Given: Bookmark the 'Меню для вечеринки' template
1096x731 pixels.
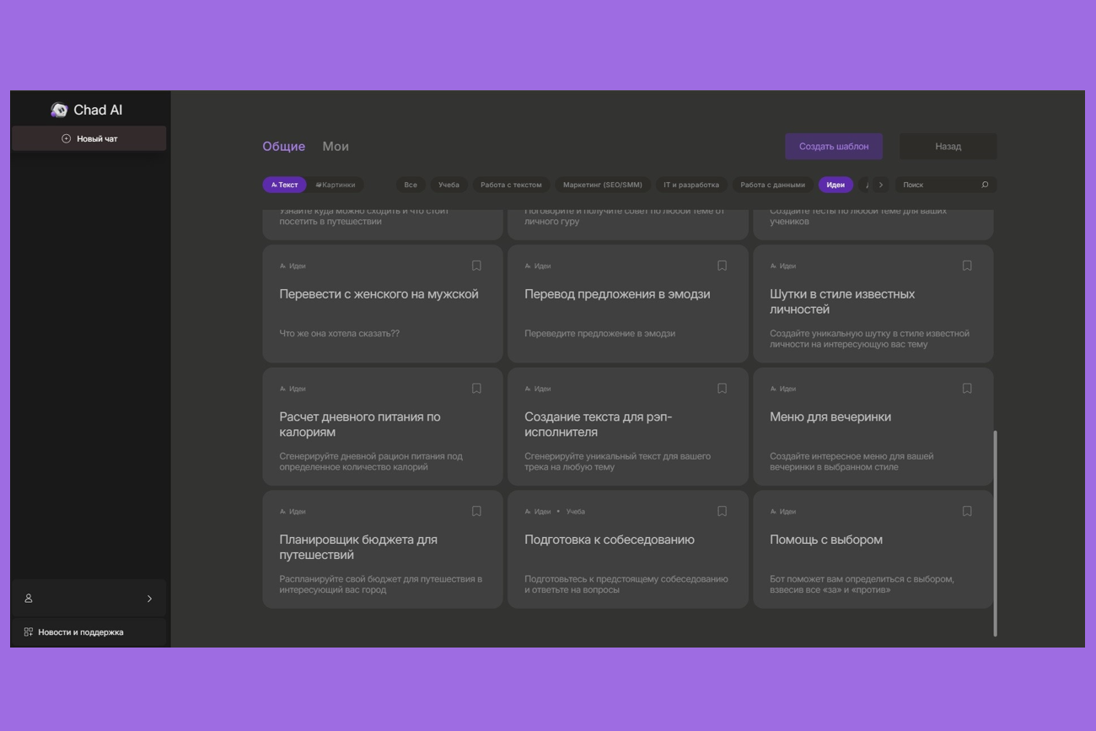Looking at the screenshot, I should pyautogui.click(x=967, y=389).
